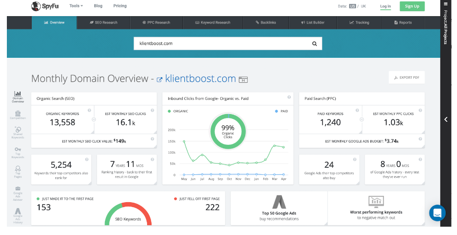Viewport: 457px width, 235px height.
Task: Click help icon on Organic Keywords card
Action: point(89,111)
